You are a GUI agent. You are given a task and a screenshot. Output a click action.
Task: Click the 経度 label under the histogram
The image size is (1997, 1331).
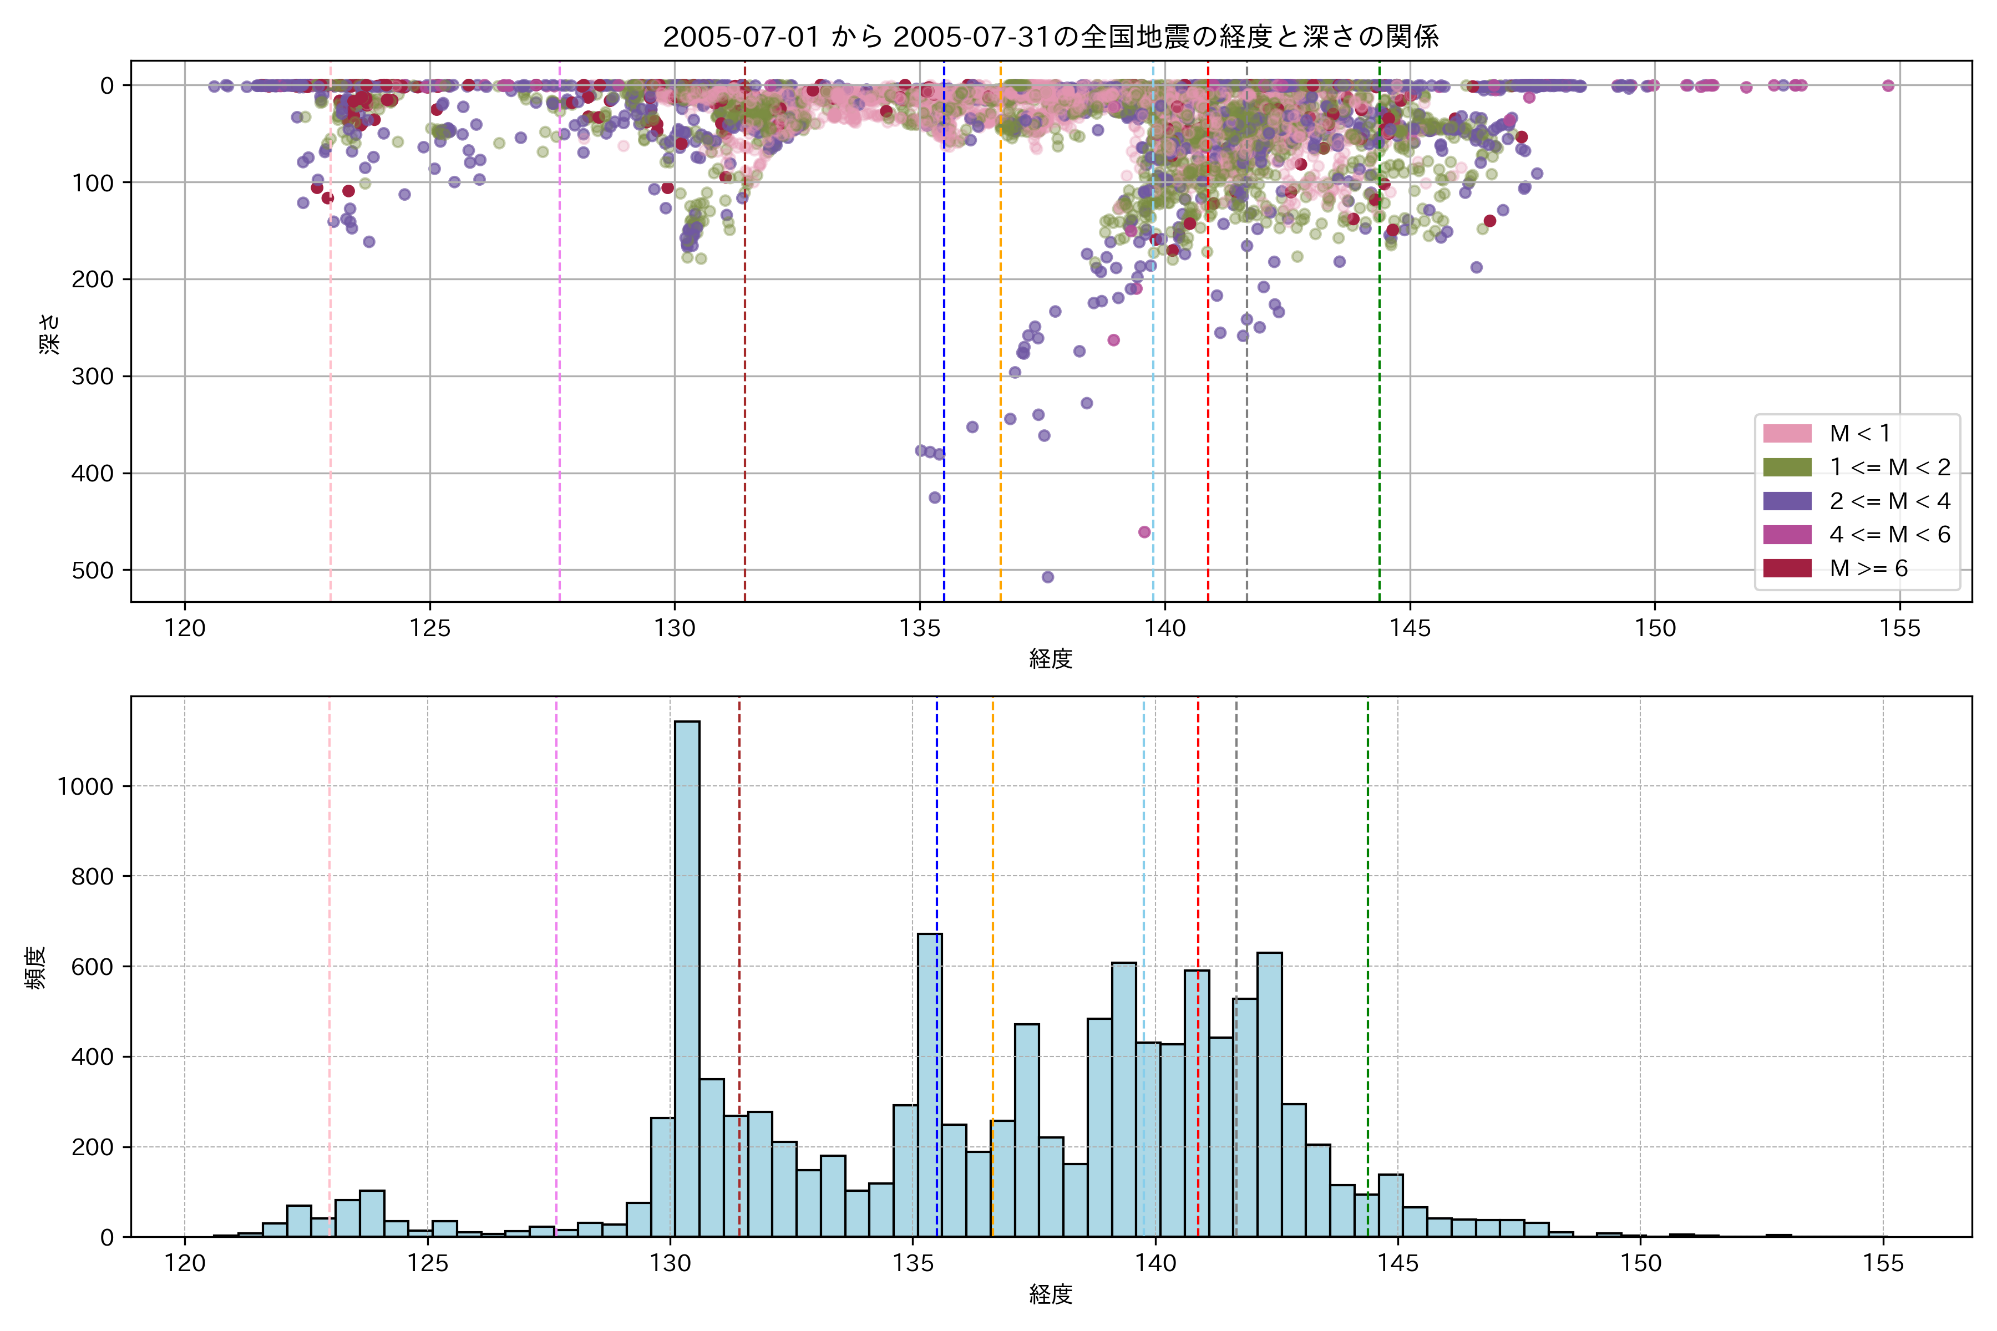coord(1050,1294)
